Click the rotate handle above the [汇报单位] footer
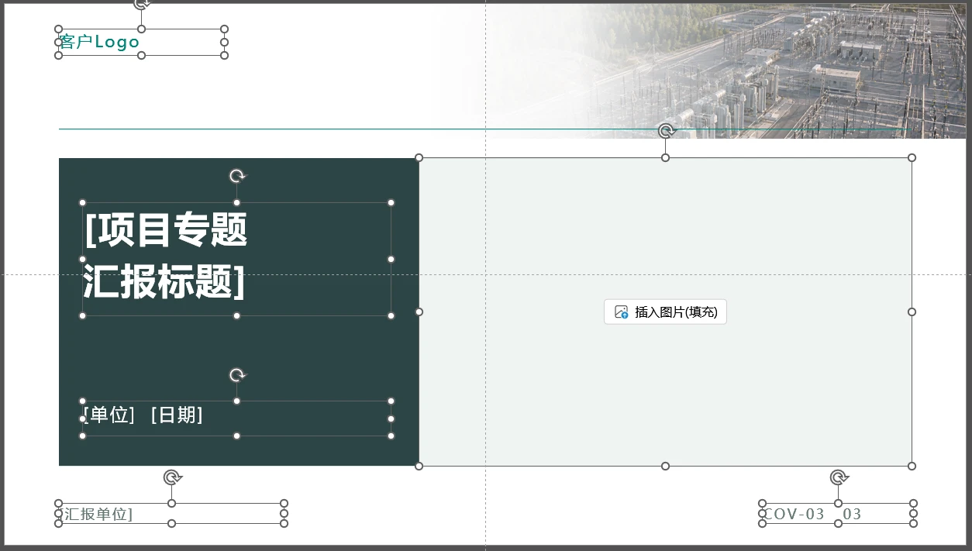 [x=172, y=477]
